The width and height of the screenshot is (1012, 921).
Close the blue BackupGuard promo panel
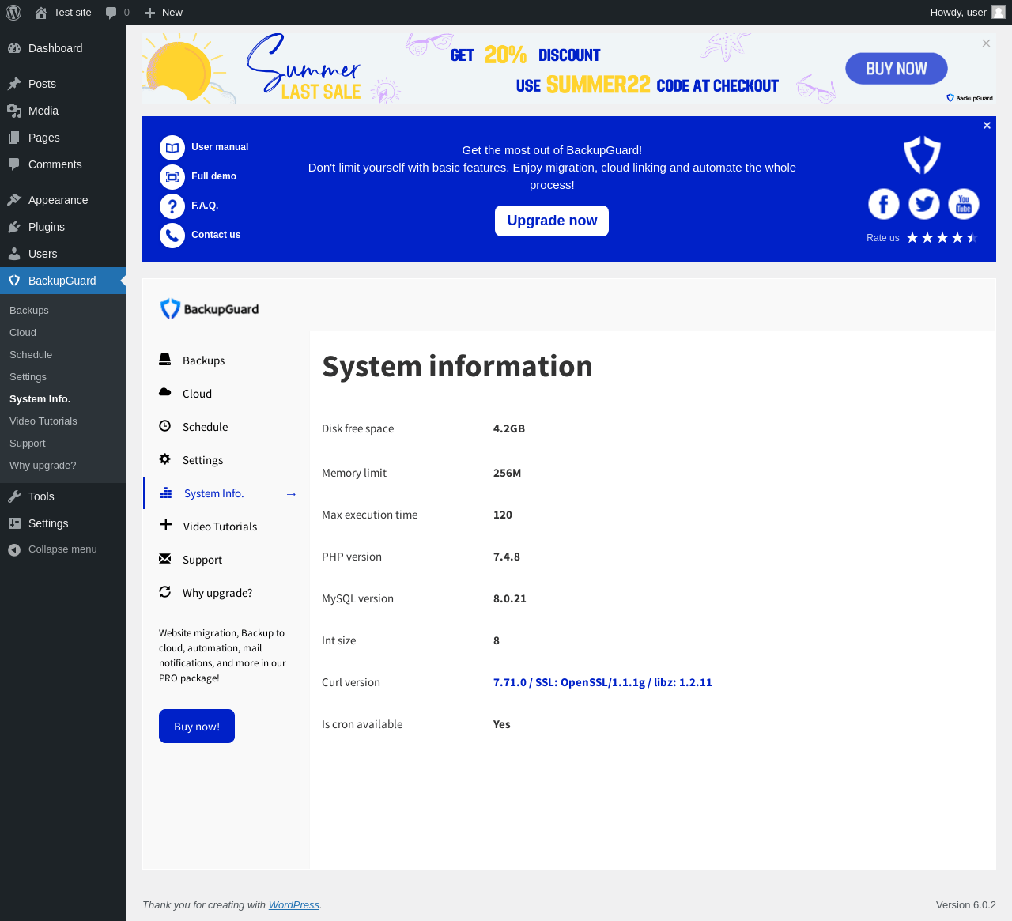click(987, 126)
